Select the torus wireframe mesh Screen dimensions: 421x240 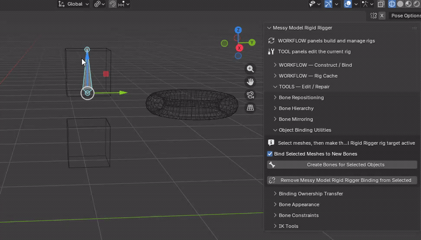192,104
